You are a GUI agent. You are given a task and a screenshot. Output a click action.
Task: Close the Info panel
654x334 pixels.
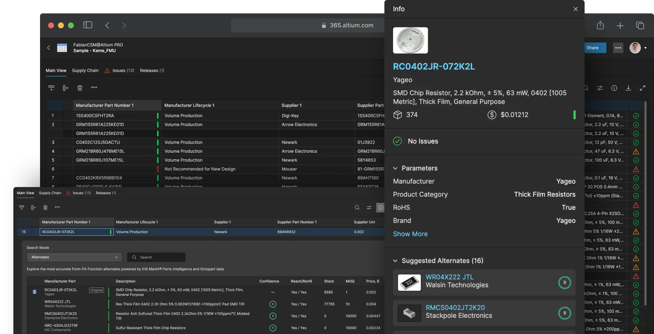576,9
